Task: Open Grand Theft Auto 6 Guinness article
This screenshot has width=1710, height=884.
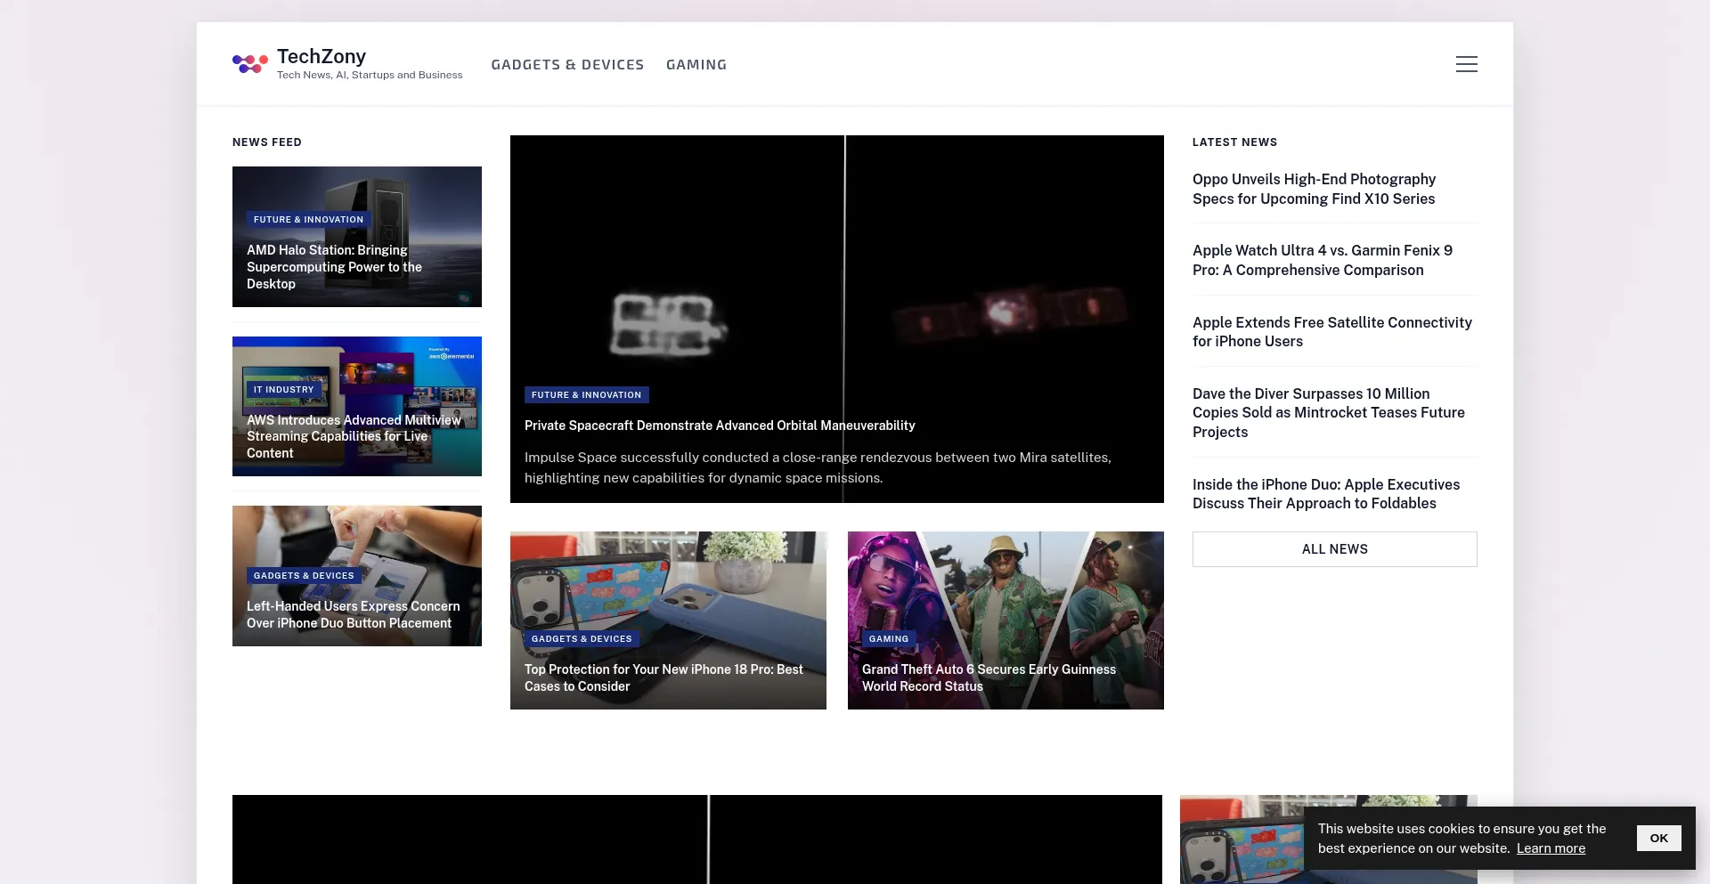Action: point(989,677)
